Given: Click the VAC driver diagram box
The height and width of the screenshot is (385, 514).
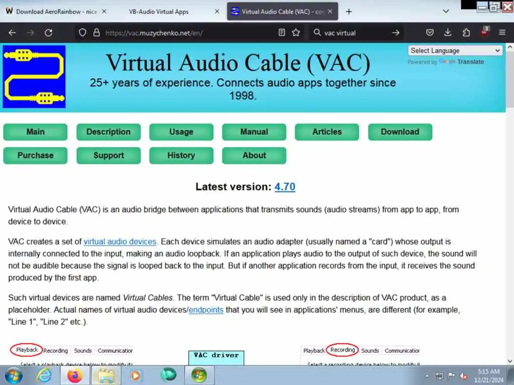Looking at the screenshot, I should 216,357.
